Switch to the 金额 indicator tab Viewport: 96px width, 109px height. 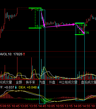click(19, 82)
